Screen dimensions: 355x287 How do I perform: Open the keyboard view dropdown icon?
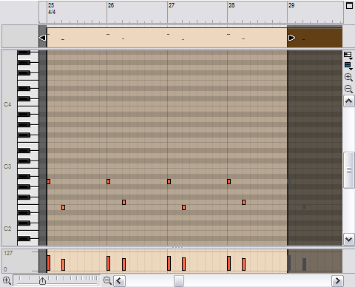(348, 55)
